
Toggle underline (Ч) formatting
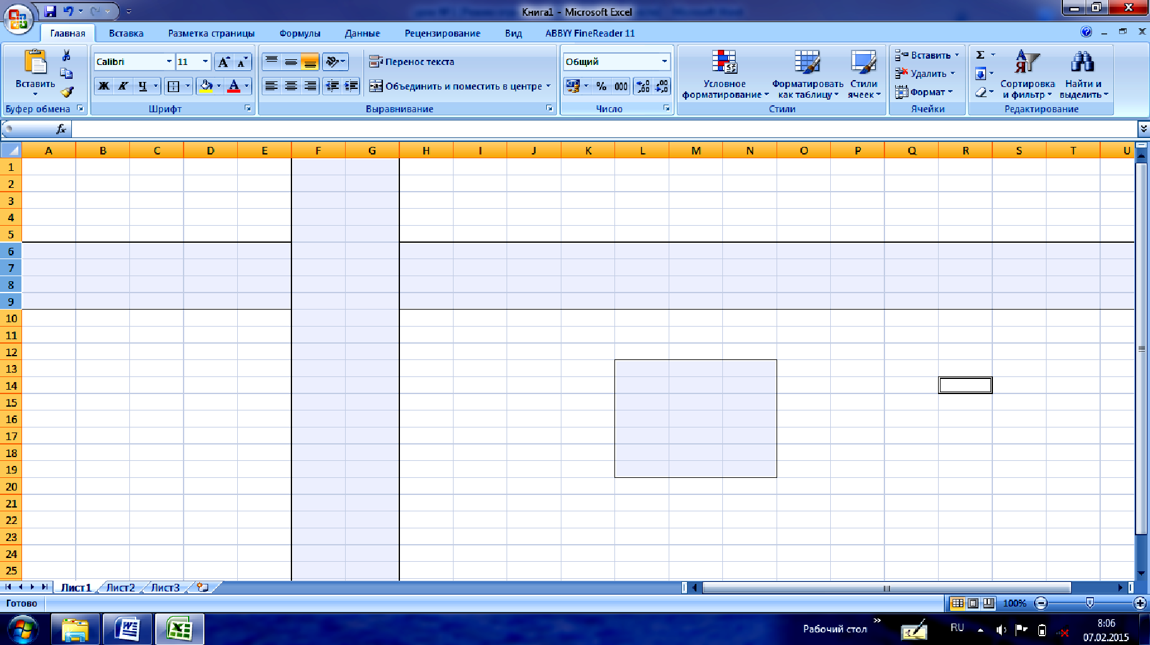(x=143, y=86)
